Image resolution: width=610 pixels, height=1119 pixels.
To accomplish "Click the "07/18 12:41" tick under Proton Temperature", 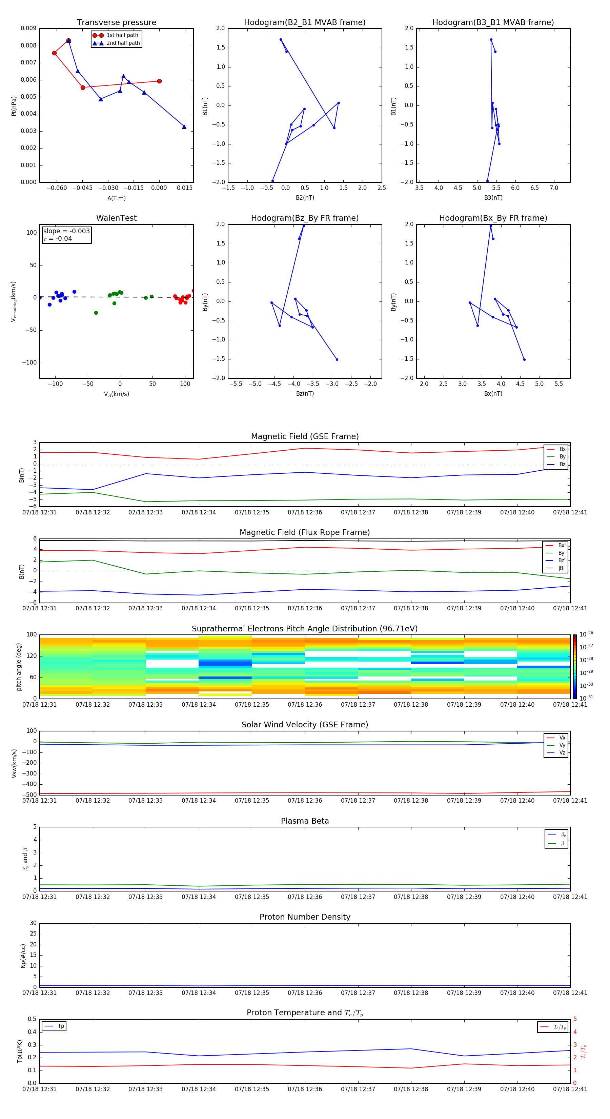I will (570, 1089).
